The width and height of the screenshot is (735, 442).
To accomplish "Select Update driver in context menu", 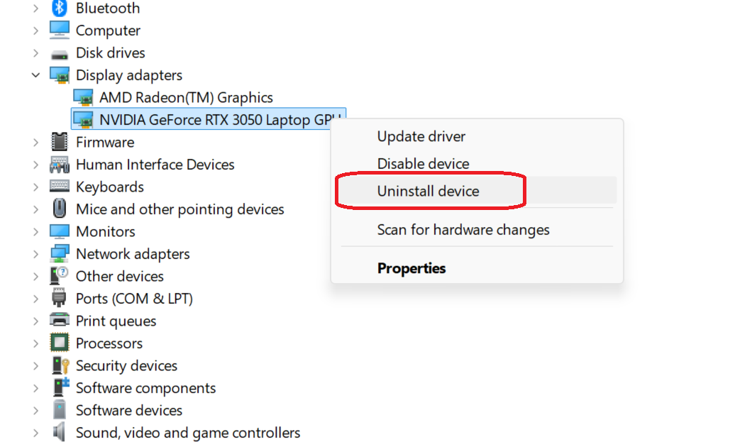I will click(421, 136).
